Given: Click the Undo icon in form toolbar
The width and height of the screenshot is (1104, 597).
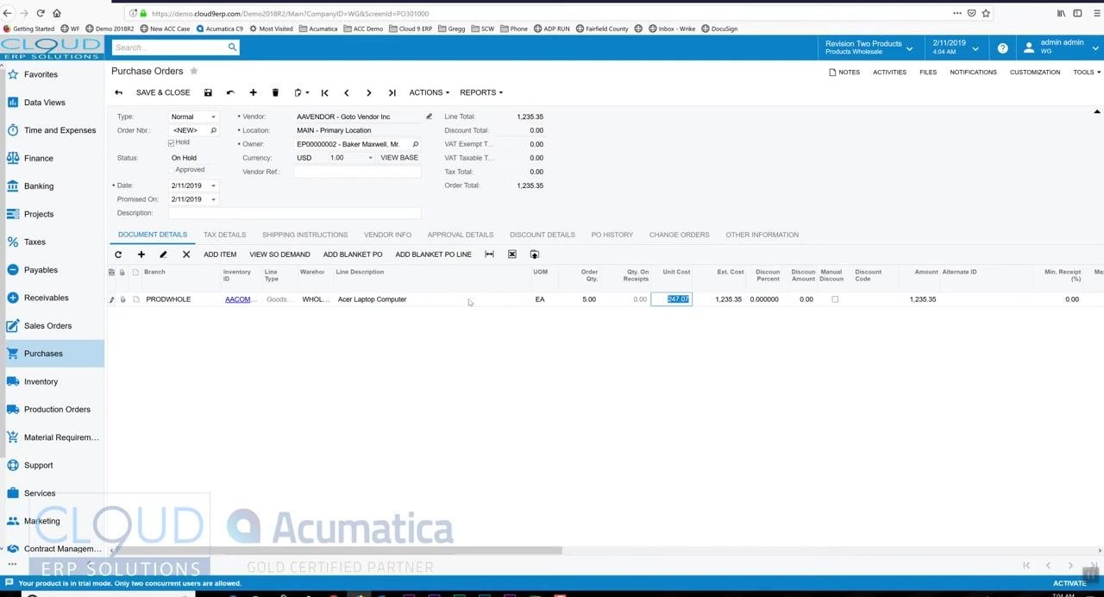Looking at the screenshot, I should click(230, 92).
